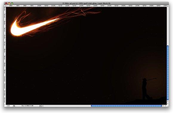This screenshot has height=113, width=173.
Task: Click the vertical scrollbar's up arrow
Action: 168,101
